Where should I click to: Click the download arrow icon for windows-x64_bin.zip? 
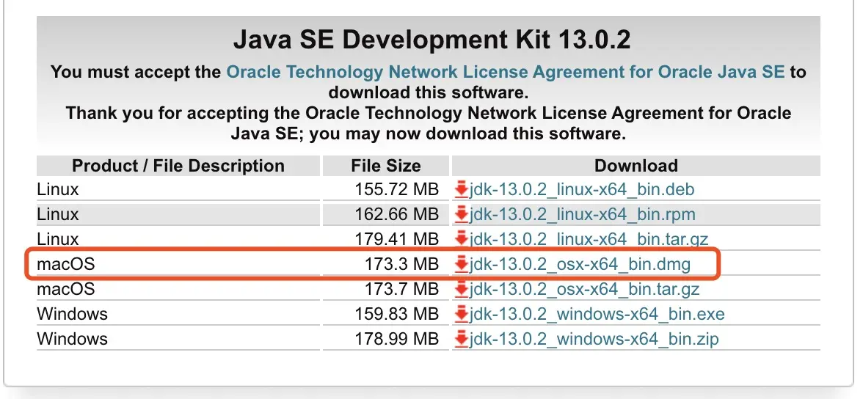click(461, 339)
